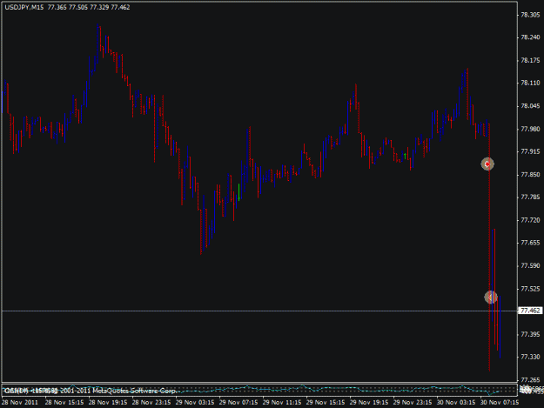Click the current price label 77.462
Viewport: 544px width, 408px height.
click(530, 311)
